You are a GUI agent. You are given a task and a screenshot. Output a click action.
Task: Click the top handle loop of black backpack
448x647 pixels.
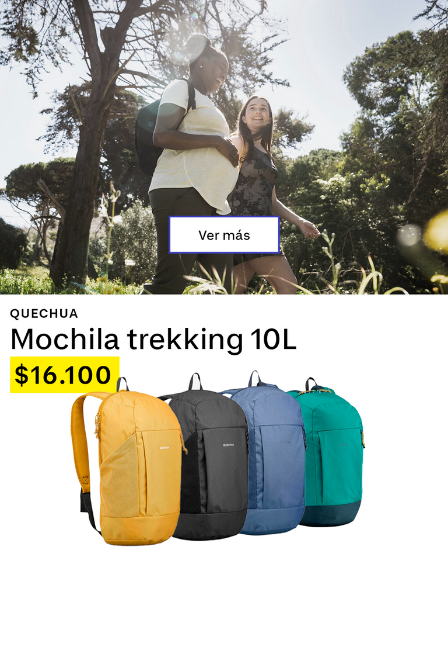196,382
